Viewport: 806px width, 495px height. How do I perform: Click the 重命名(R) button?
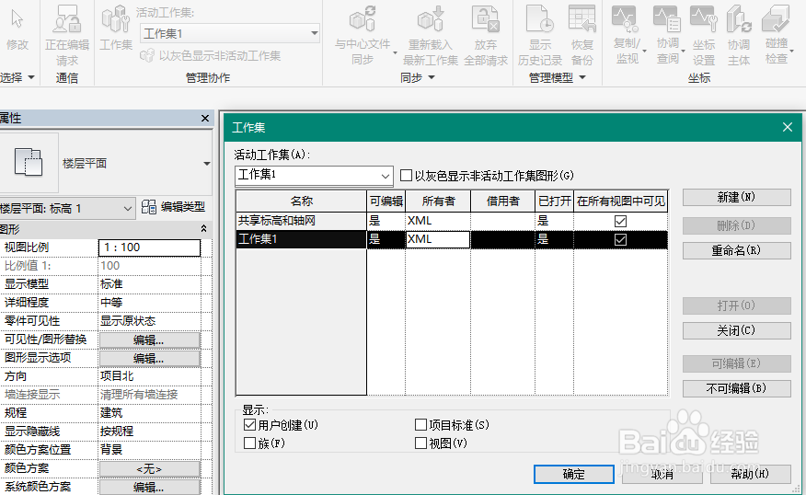click(x=737, y=251)
